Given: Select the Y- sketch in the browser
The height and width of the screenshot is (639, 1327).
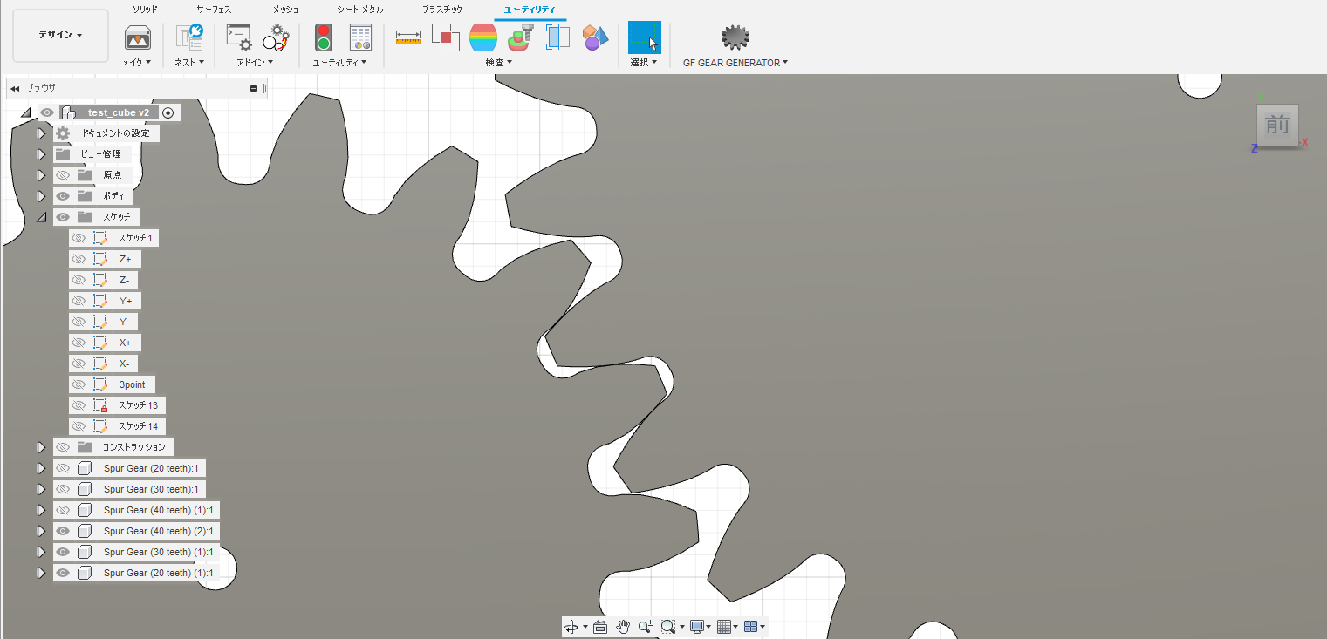Looking at the screenshot, I should (126, 322).
